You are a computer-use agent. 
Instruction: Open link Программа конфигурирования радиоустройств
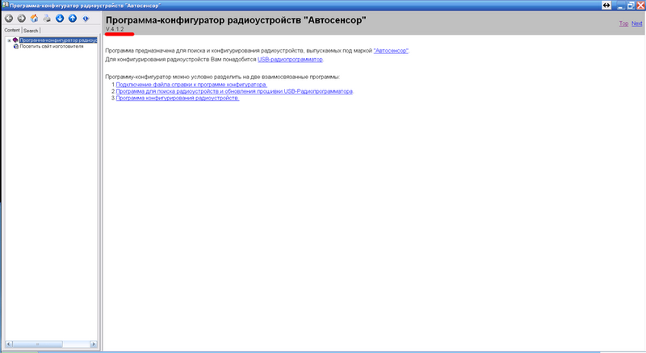[x=177, y=98]
